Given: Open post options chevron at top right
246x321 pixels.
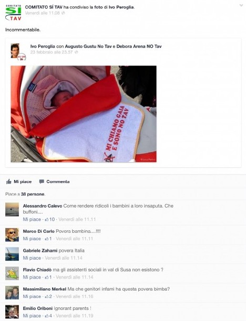Looking at the screenshot, I should point(241,6).
